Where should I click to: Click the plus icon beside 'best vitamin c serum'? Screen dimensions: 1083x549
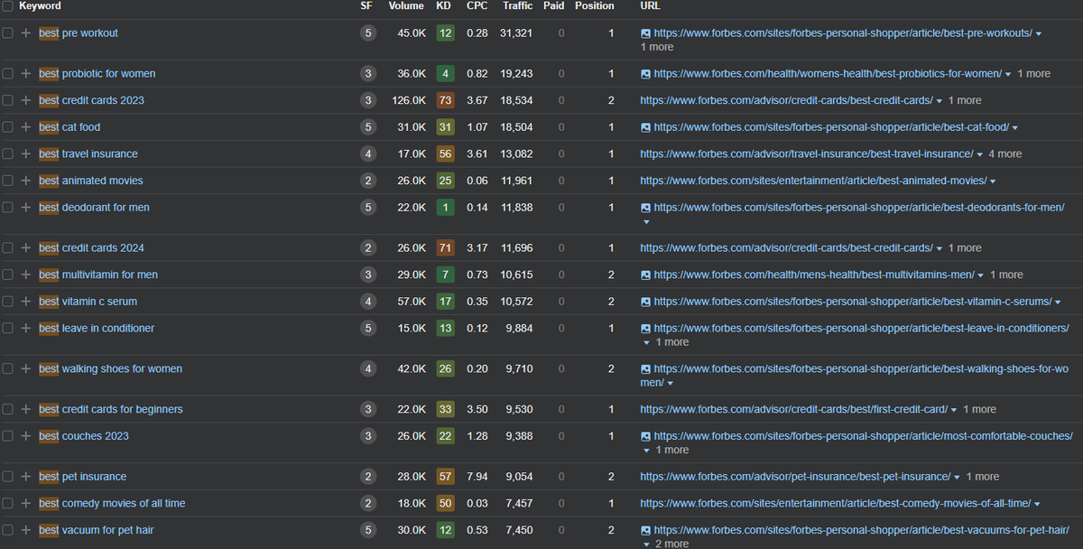(26, 302)
